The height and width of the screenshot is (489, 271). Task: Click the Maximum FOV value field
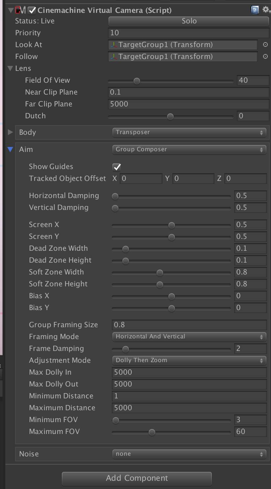pos(251,432)
